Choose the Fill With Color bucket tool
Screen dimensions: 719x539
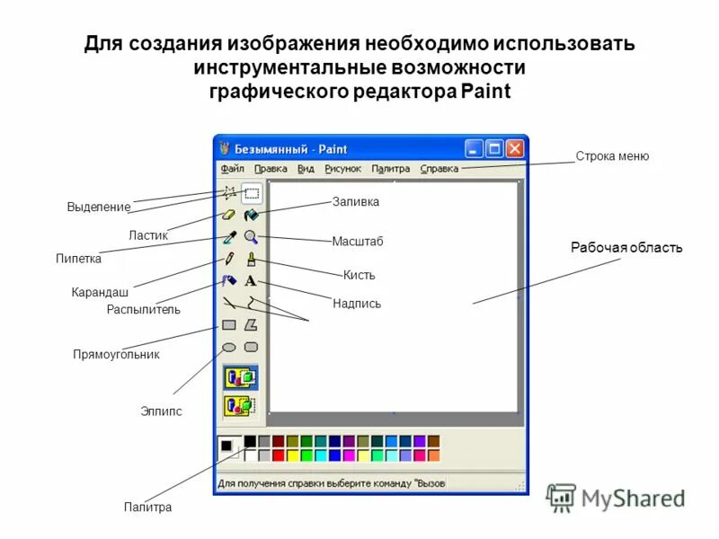point(252,215)
